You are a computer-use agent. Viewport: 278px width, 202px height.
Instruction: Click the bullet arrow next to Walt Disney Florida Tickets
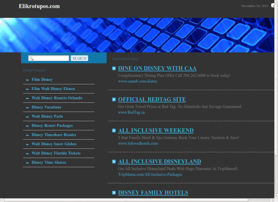tap(27, 153)
